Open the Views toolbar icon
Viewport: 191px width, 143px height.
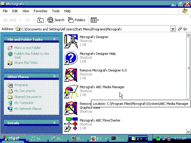click(93, 20)
